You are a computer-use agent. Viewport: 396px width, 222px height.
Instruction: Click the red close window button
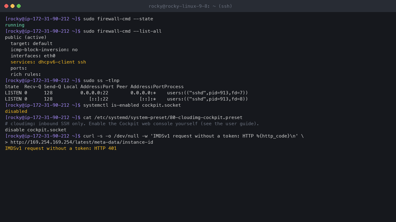point(6,6)
